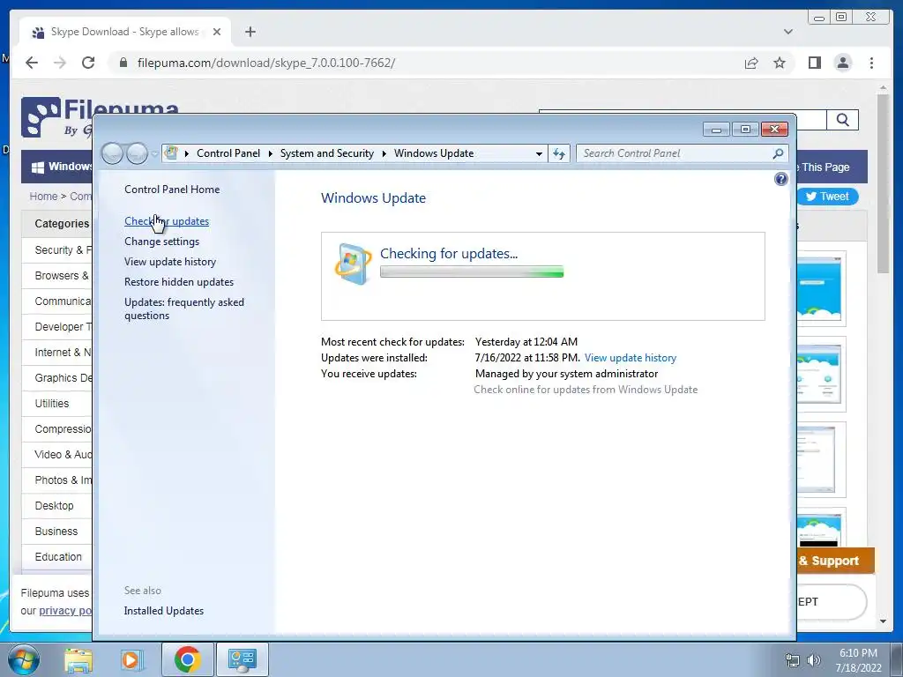Viewport: 903px width, 677px height.
Task: Click the volume speaker tray icon
Action: tap(814, 660)
